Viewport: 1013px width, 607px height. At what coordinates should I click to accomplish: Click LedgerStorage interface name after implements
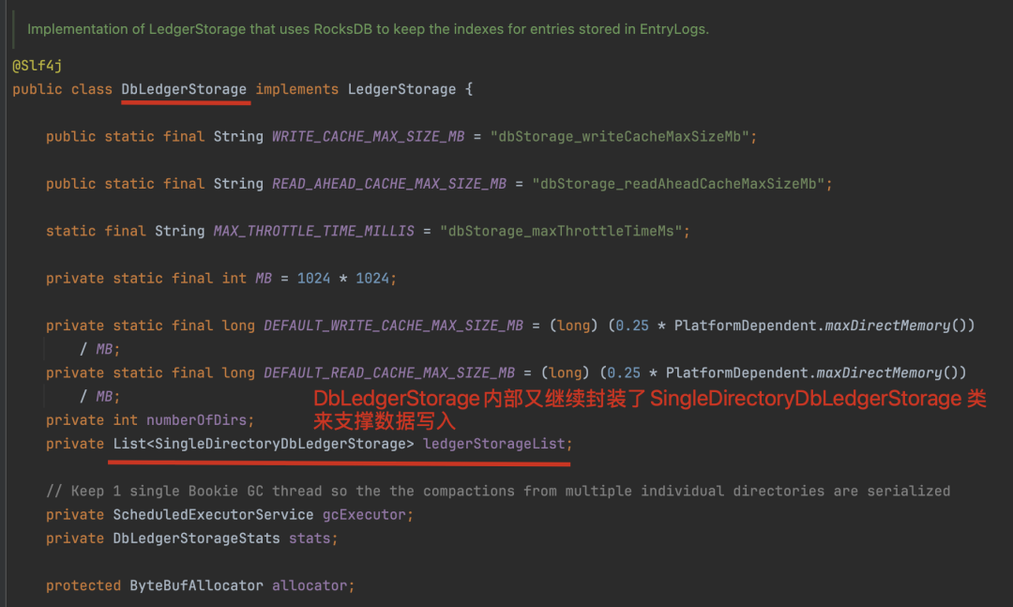401,89
